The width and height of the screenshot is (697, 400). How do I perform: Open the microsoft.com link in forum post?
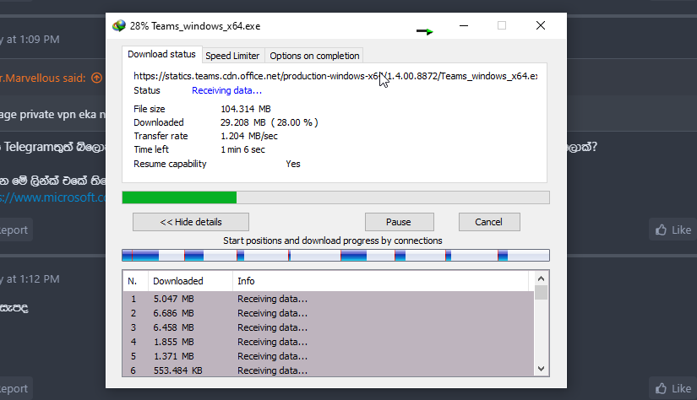tap(52, 197)
